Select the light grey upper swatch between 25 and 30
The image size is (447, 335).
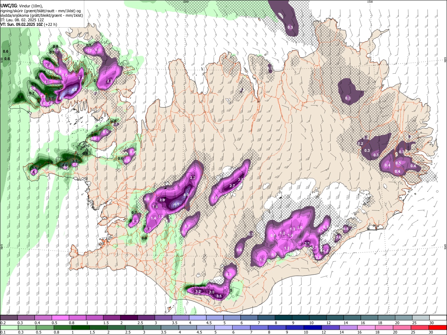[421, 318]
